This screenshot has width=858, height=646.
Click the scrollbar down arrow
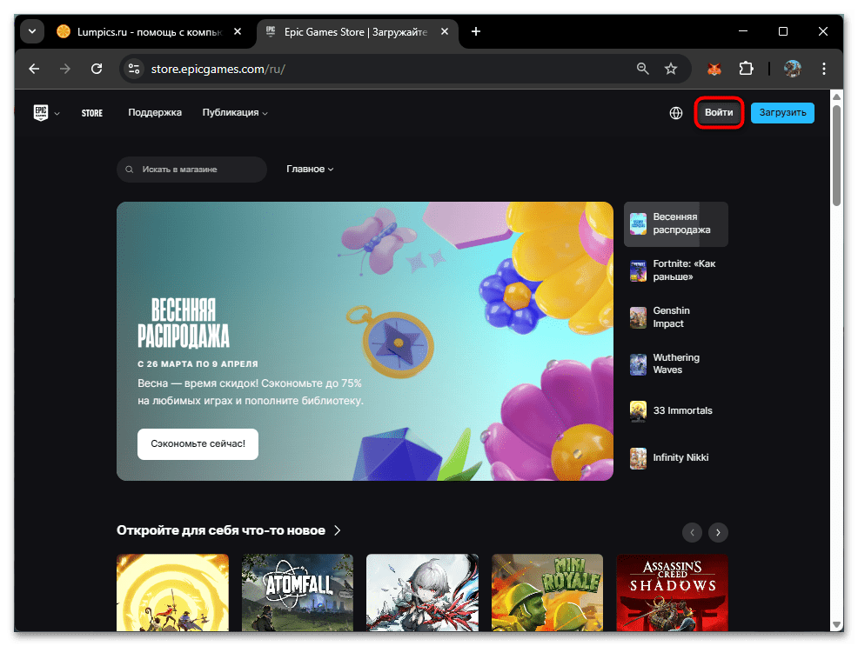pos(836,624)
